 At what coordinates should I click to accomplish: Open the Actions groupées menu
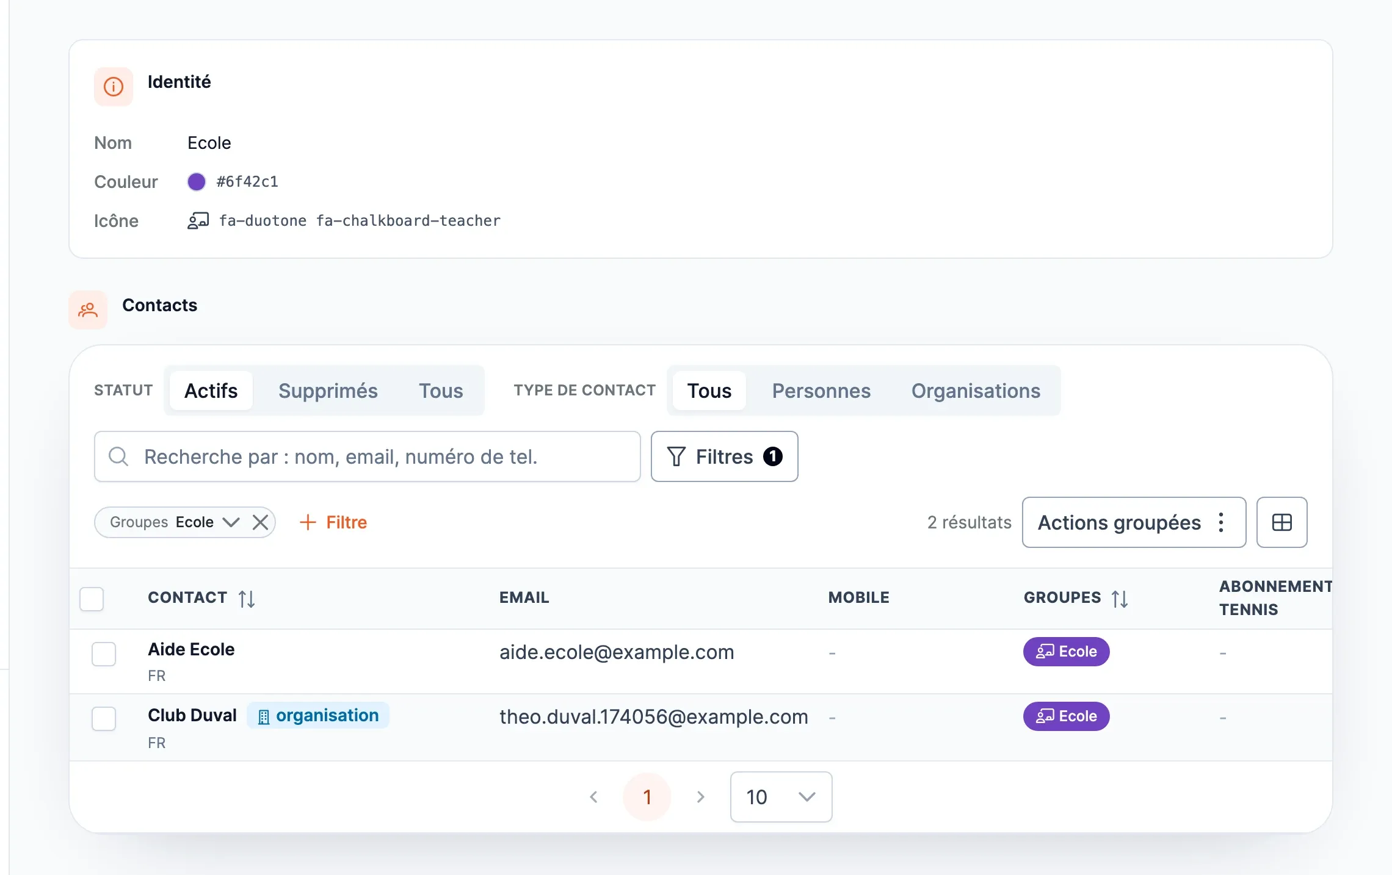(1134, 522)
